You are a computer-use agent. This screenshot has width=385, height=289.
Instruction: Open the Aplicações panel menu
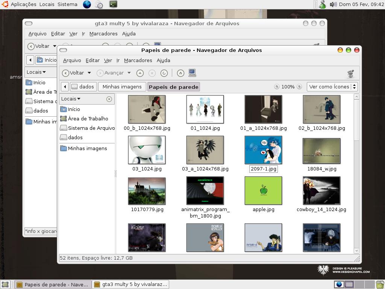23,4
